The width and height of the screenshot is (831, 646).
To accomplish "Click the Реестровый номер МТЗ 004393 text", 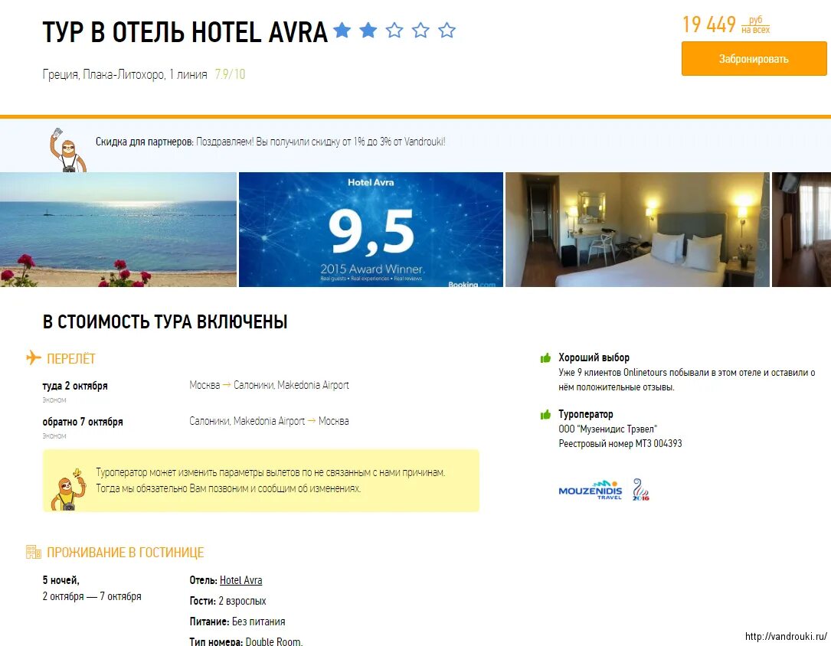I will coord(620,444).
